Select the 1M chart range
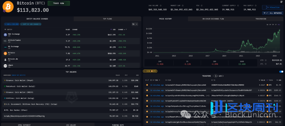The image size is (285, 126). pyautogui.click(x=270, y=25)
